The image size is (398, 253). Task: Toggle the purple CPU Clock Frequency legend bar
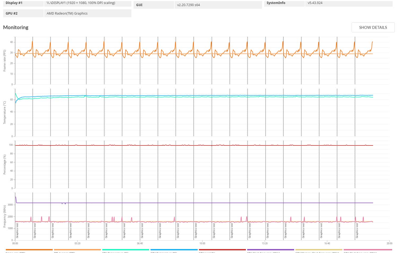(271, 250)
